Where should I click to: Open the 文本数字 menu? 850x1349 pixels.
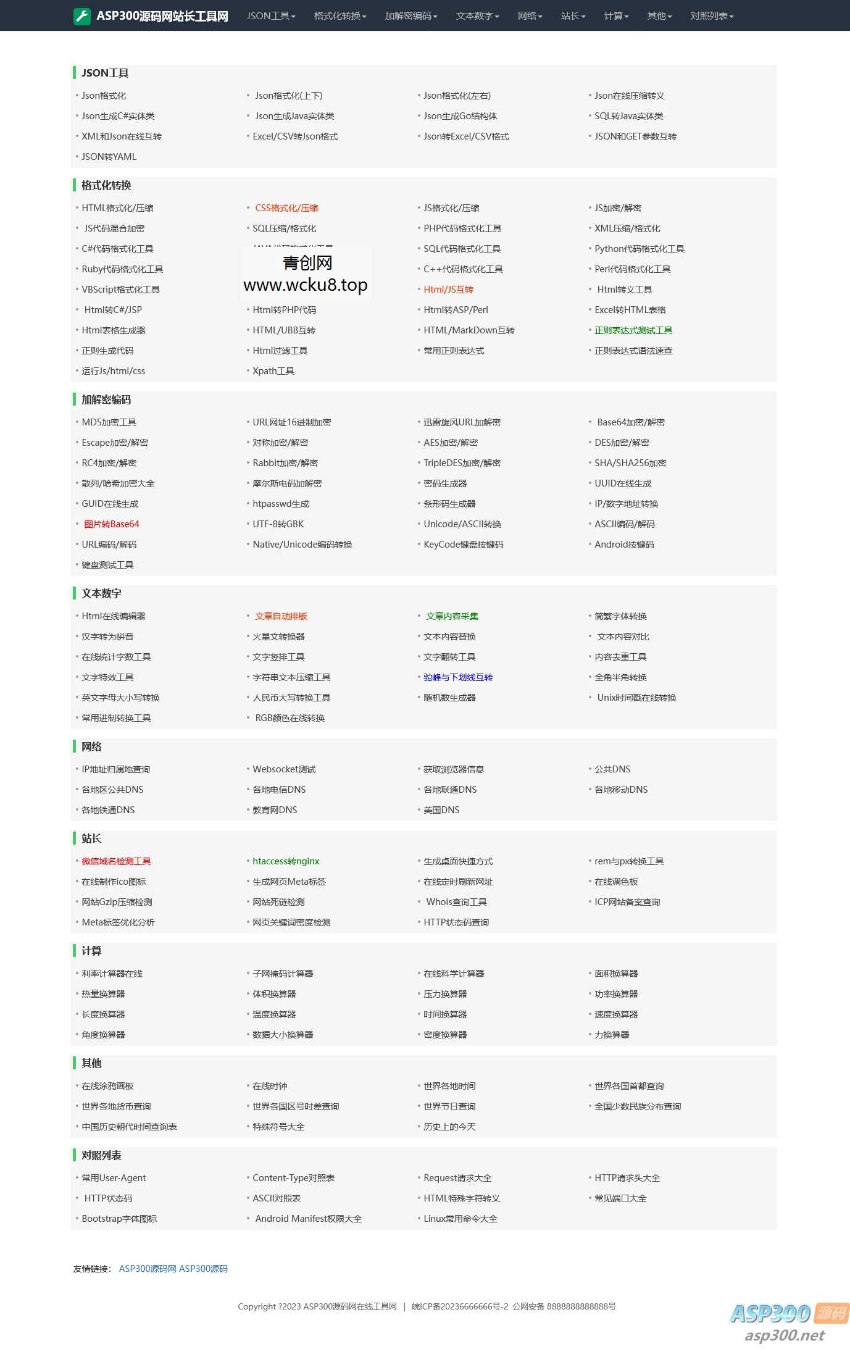point(477,16)
